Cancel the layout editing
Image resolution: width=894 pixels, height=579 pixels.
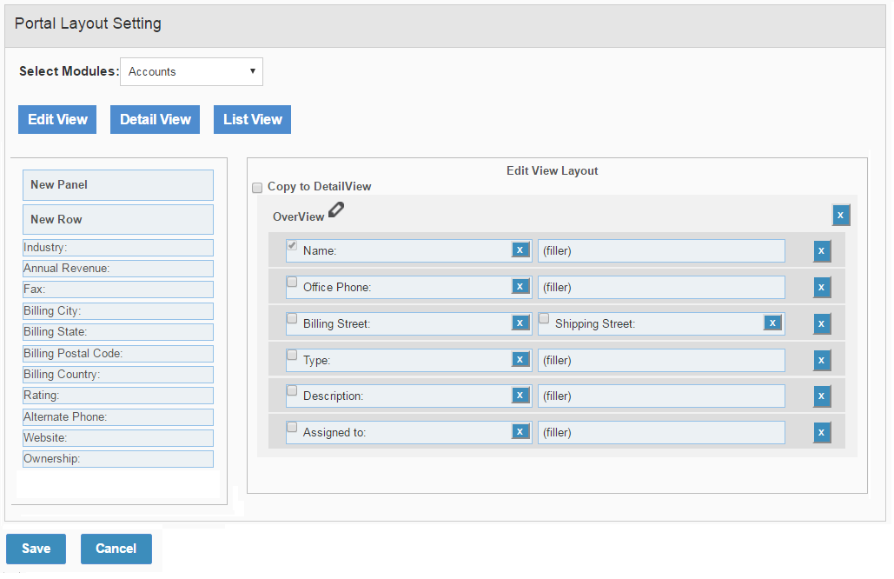pyautogui.click(x=116, y=549)
